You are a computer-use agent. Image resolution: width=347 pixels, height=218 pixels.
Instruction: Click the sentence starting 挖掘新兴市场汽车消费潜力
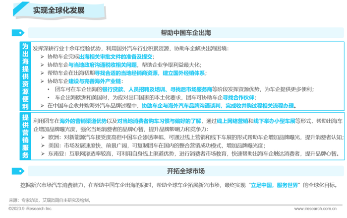coord(179,185)
